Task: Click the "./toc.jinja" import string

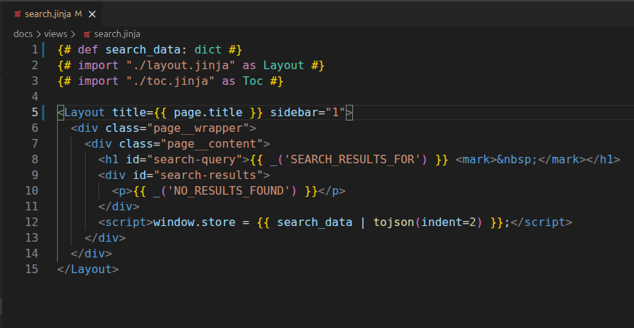Action: [170, 81]
